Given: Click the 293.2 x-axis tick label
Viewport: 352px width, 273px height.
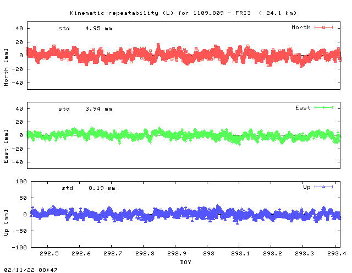Looking at the screenshot, I should click(272, 253).
